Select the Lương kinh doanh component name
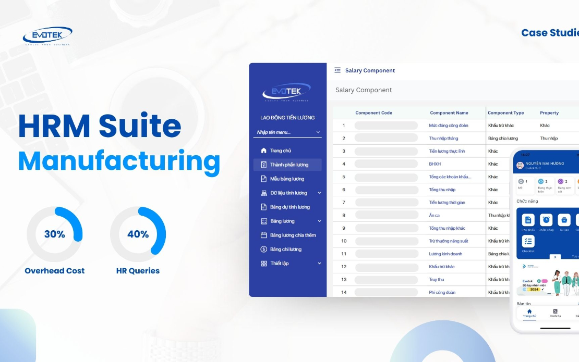The image size is (579, 362). pyautogui.click(x=445, y=254)
